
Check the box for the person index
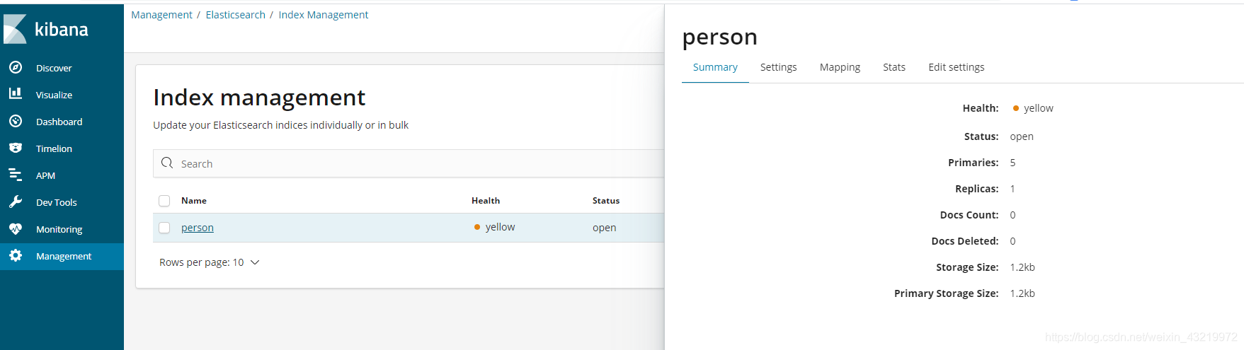(164, 228)
